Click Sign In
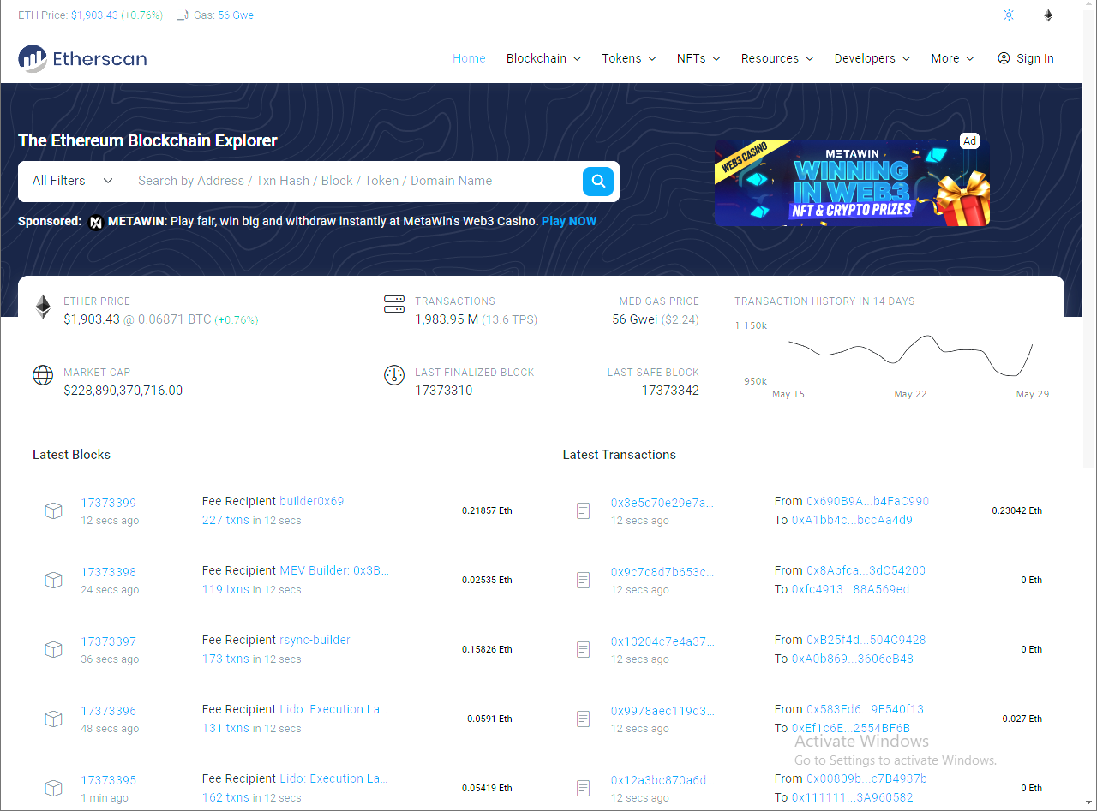This screenshot has height=811, width=1097. click(x=1026, y=58)
